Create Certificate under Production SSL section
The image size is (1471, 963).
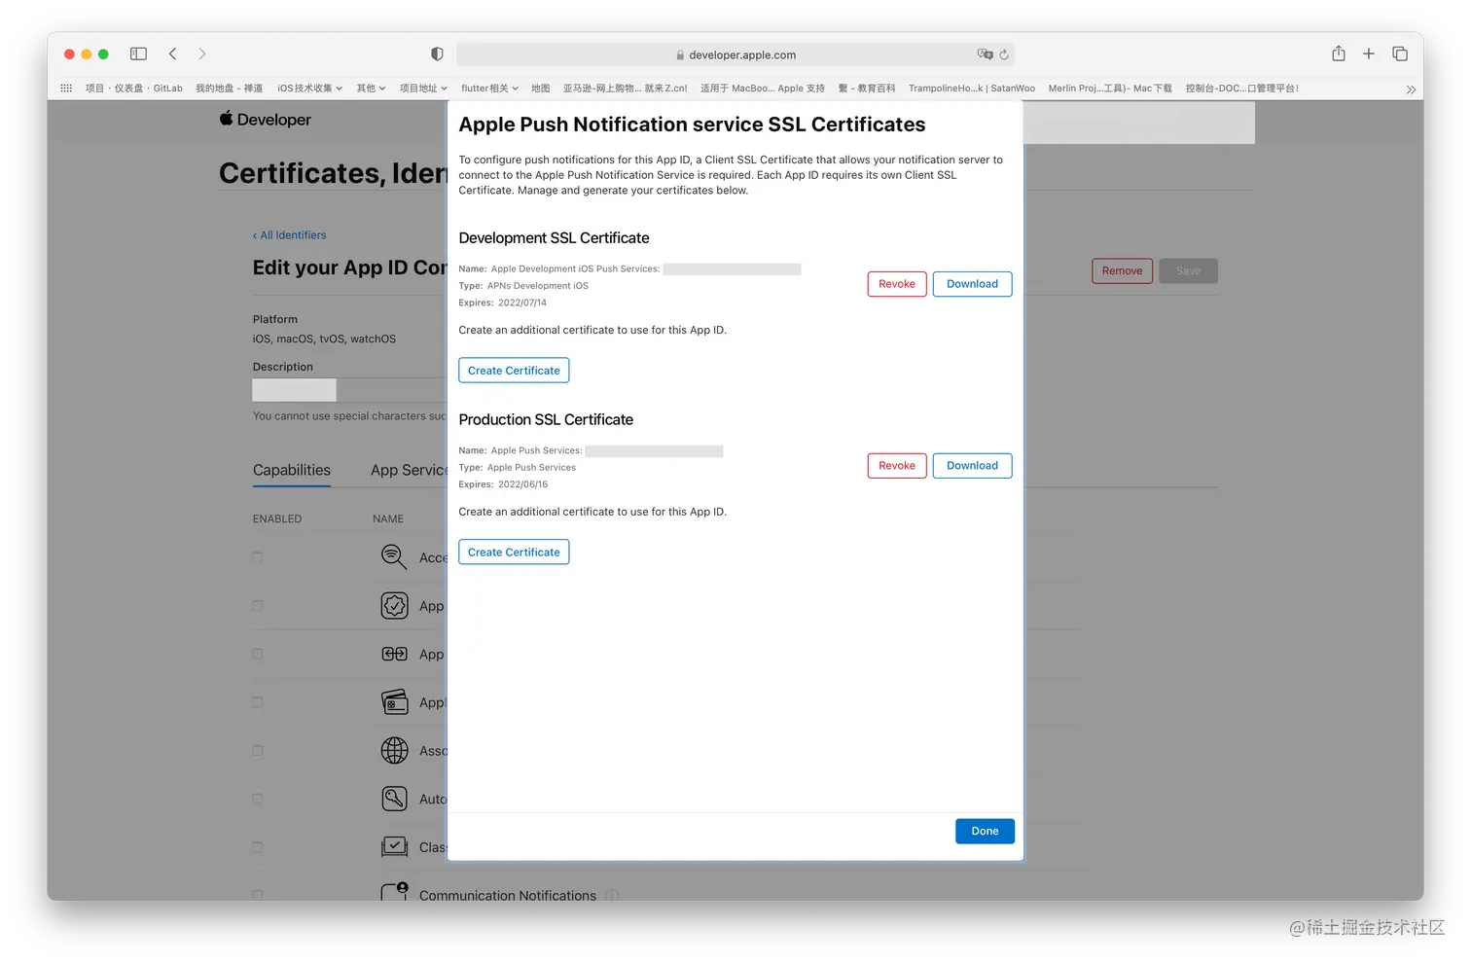514,553
